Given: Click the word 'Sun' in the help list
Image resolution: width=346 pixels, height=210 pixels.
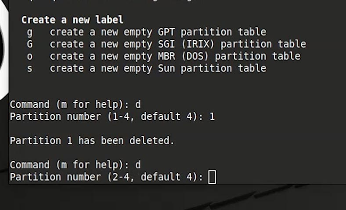Looking at the screenshot, I should [x=166, y=68].
